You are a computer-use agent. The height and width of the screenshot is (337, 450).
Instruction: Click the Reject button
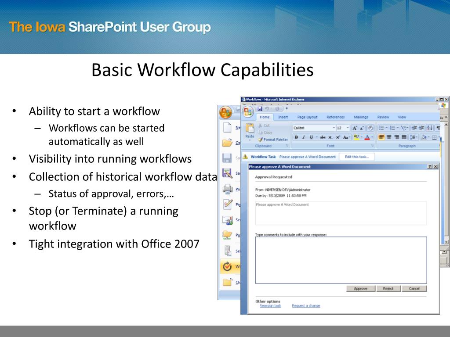coord(388,289)
